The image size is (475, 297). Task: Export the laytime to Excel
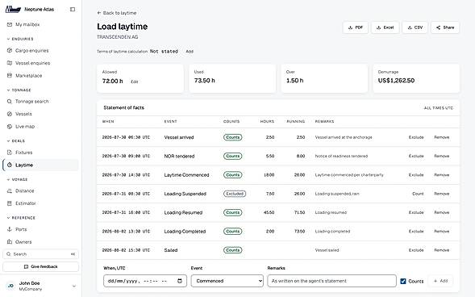click(385, 27)
